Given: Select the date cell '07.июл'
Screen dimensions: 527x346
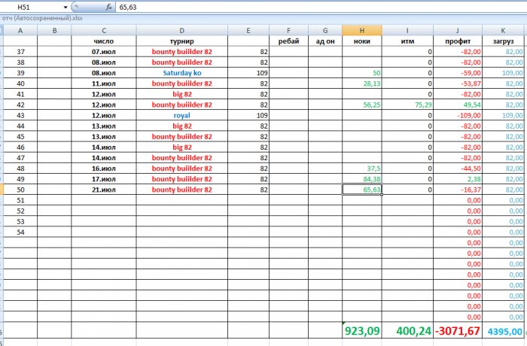Looking at the screenshot, I should (104, 52).
